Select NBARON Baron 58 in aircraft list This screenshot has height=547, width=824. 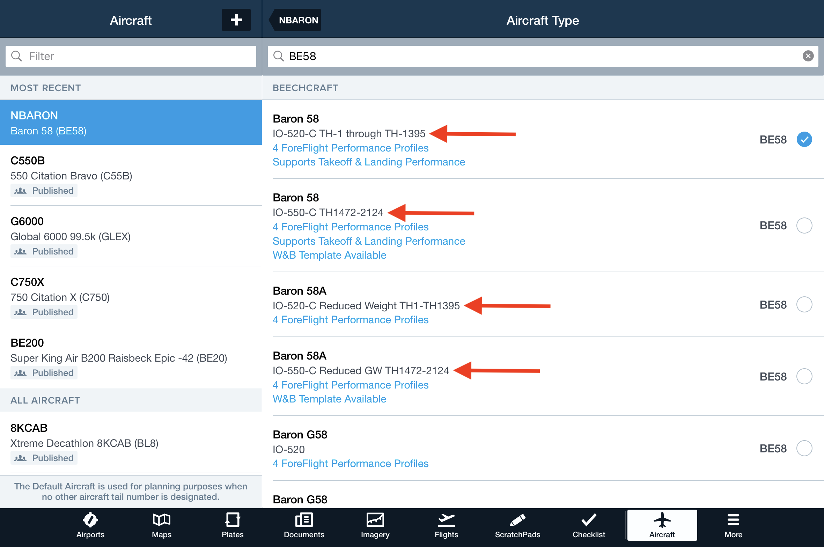(131, 123)
